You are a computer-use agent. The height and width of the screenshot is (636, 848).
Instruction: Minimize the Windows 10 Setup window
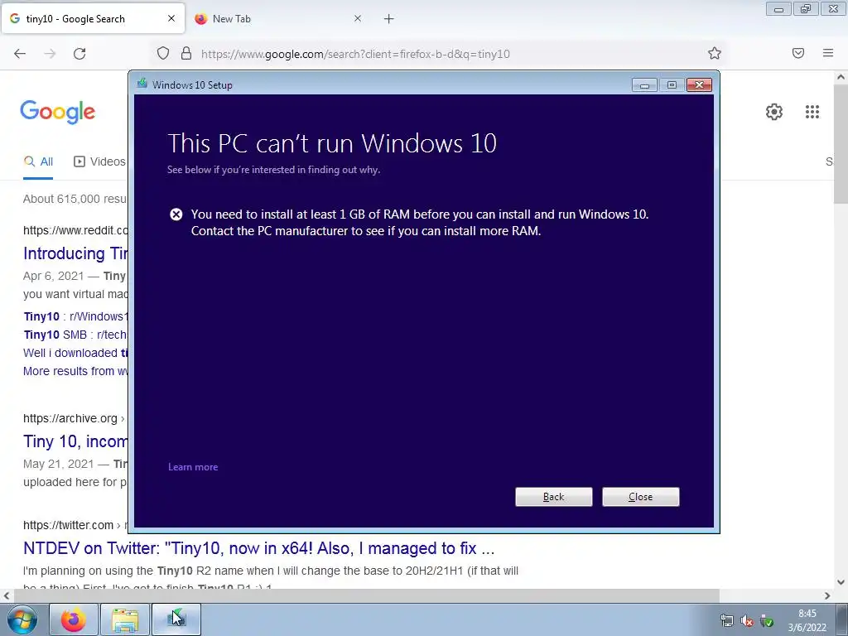644,85
